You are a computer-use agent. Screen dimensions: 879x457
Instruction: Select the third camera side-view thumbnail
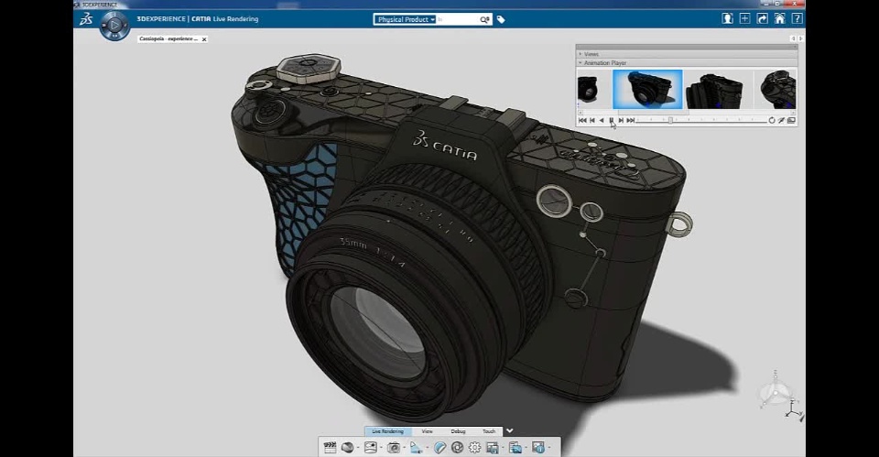click(x=716, y=89)
